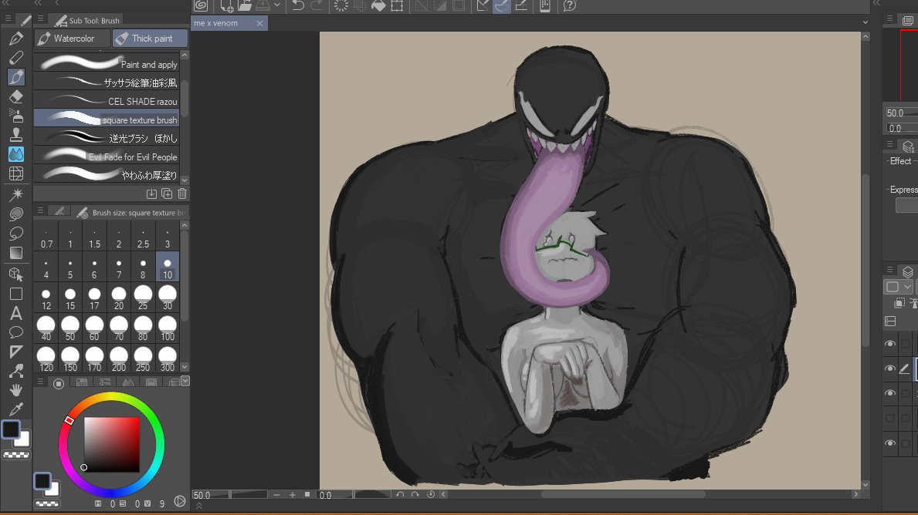Select the Brush tool in the toolbox
The height and width of the screenshot is (515, 918).
tap(15, 77)
